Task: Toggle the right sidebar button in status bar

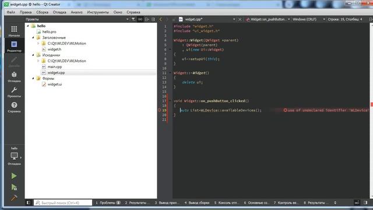Action: click(365, 202)
